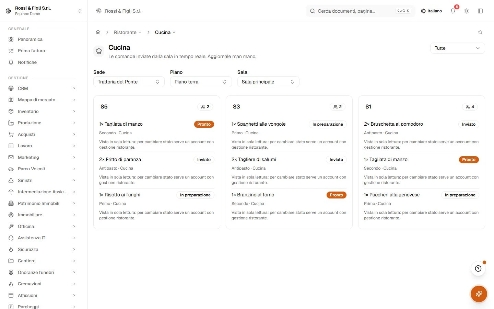
Task: Open the Piano dropdown Piano terra
Action: coord(201,82)
